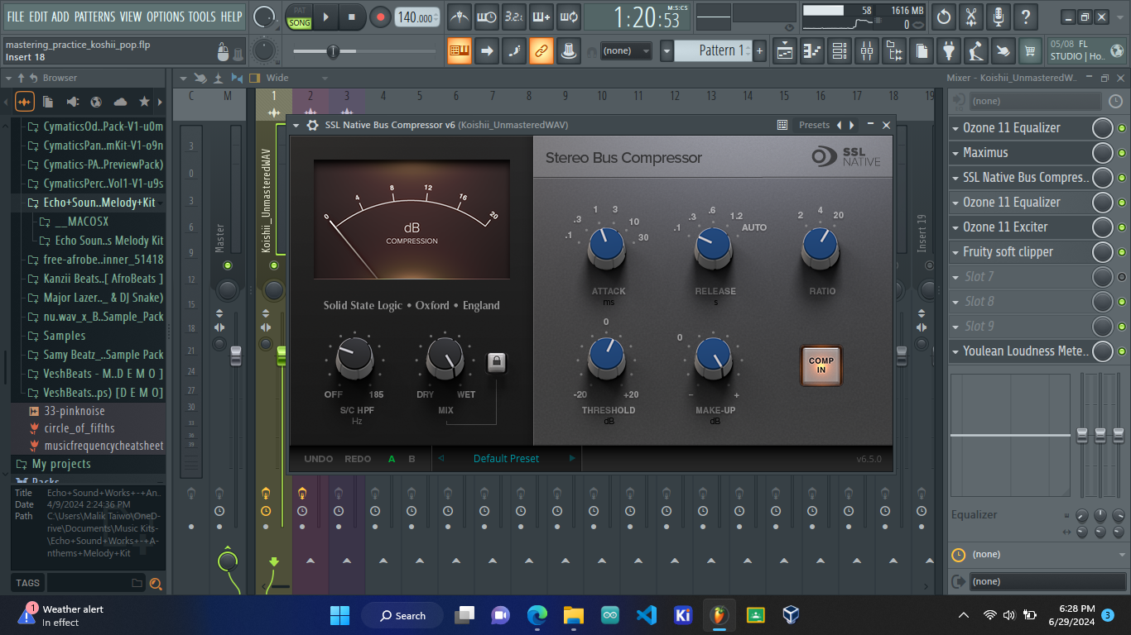
Task: Select the Browser starred favorites icon
Action: pos(145,102)
